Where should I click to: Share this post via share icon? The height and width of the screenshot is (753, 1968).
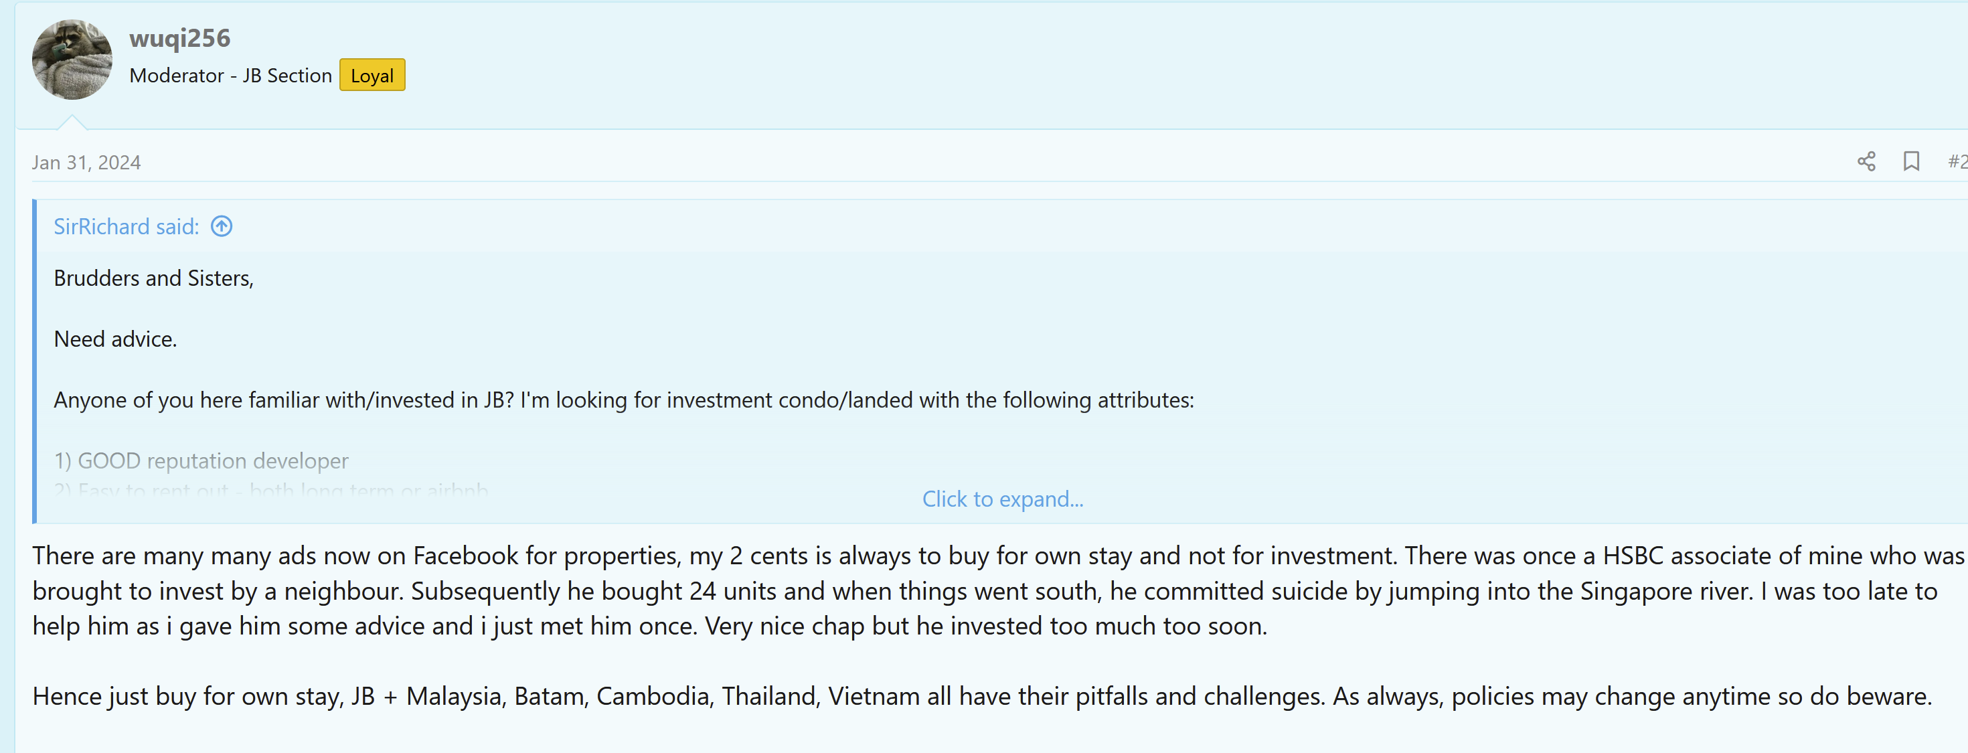click(1866, 161)
